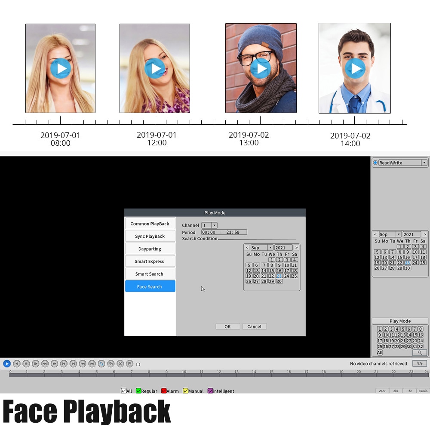Toggle the Manual record type checkbox
This screenshot has height=430, width=430.
point(186,391)
